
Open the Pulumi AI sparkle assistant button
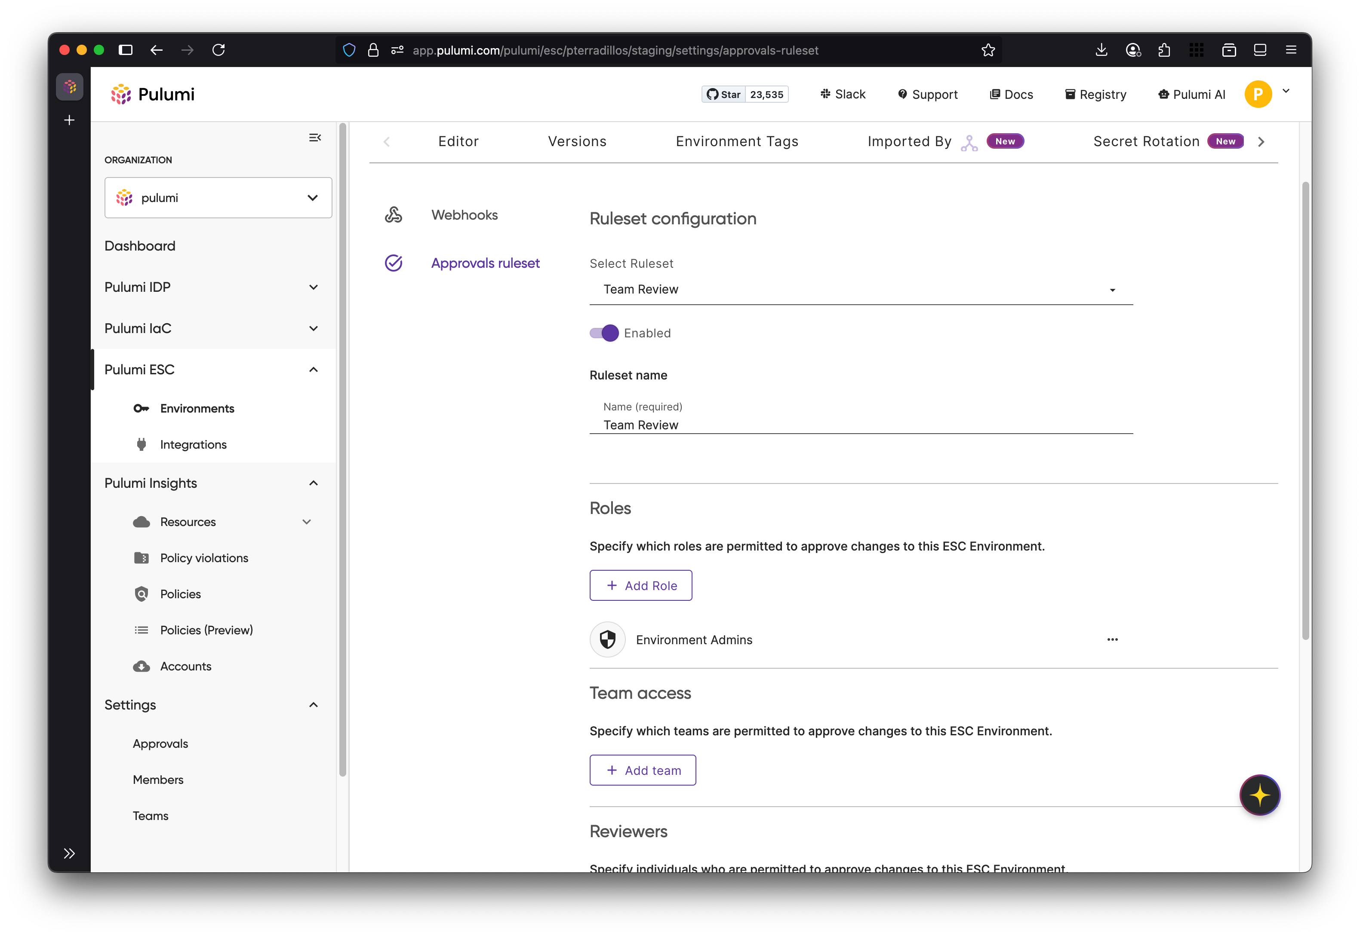(1260, 795)
